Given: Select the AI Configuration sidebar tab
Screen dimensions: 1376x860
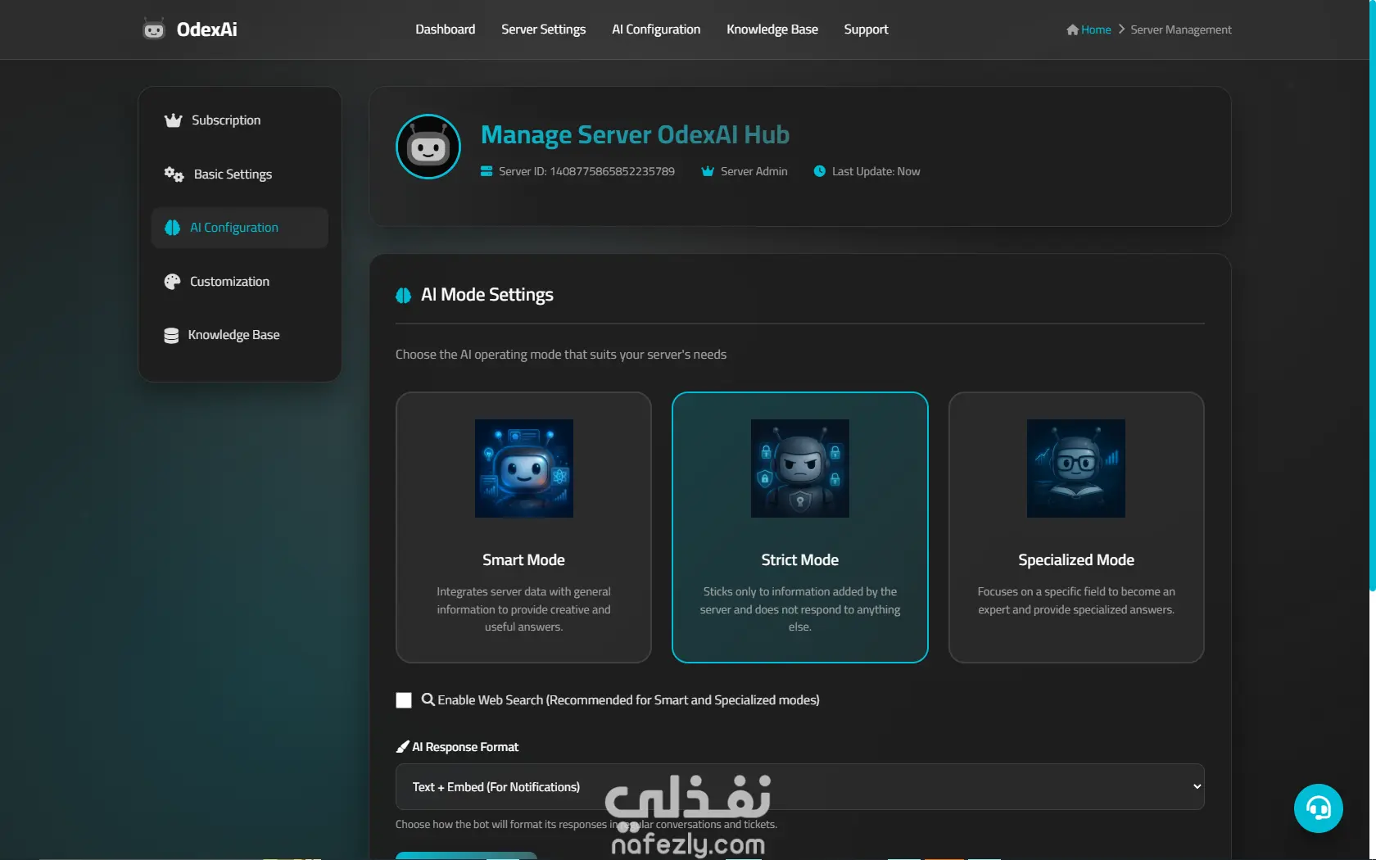Looking at the screenshot, I should click(240, 228).
